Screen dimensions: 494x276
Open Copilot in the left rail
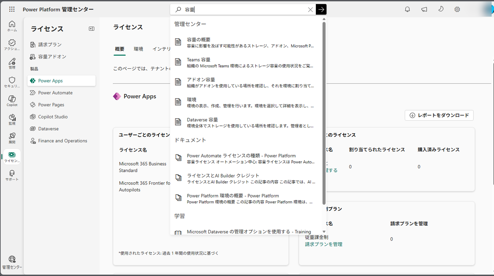pyautogui.click(x=12, y=101)
